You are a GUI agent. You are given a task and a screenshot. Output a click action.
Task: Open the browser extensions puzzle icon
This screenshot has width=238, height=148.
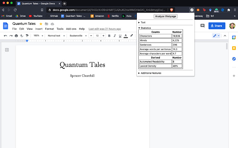pos(228,10)
